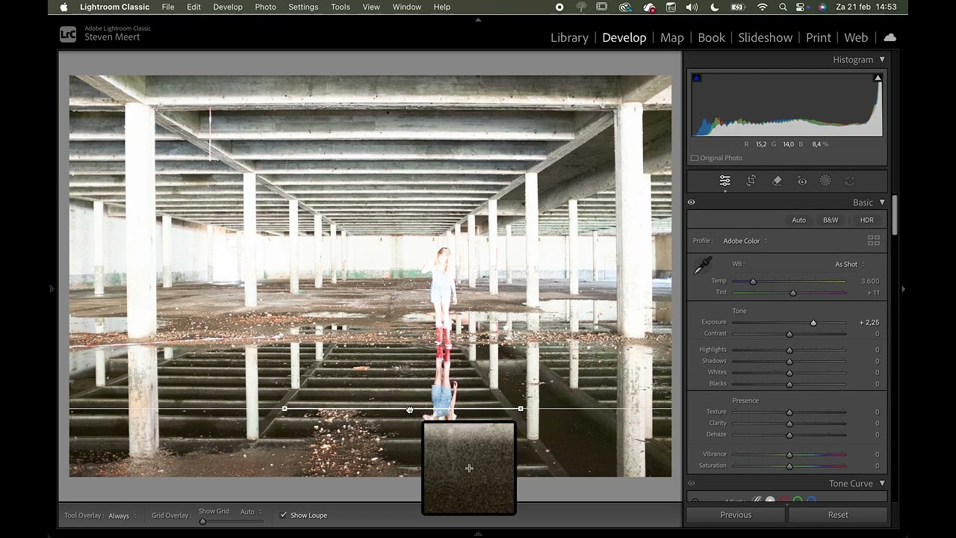Click the Reset button

click(x=838, y=515)
